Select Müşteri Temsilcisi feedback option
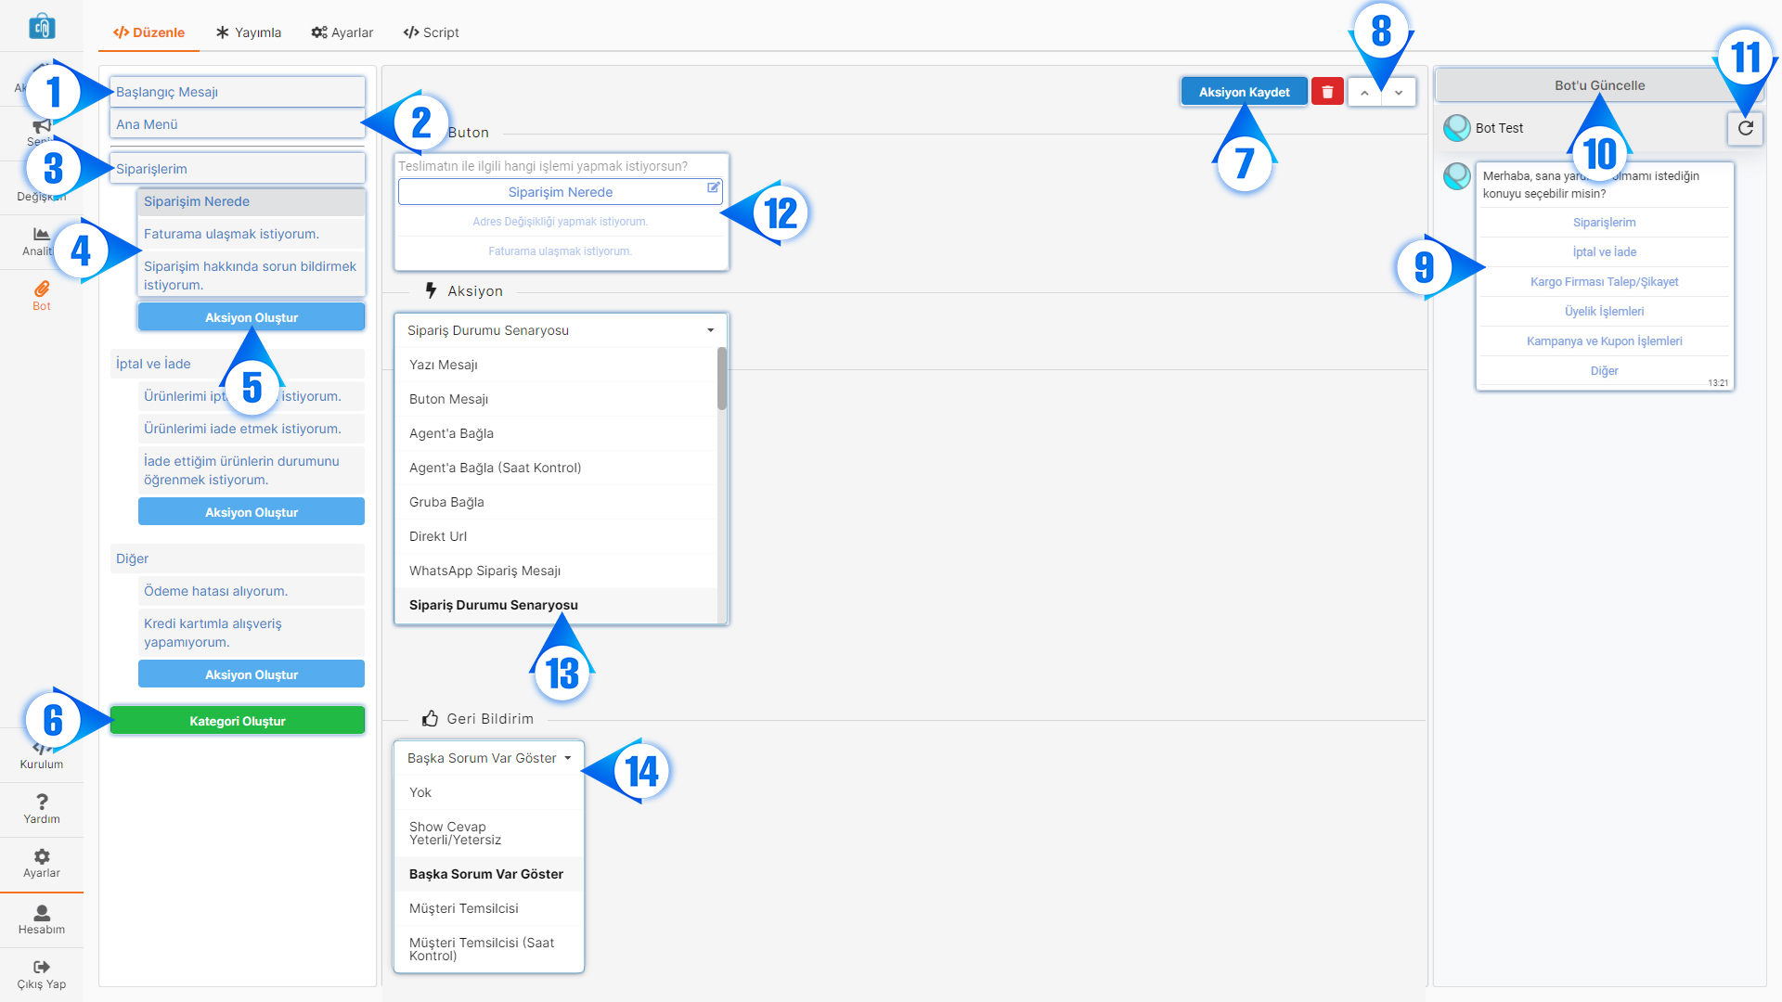Viewport: 1782px width, 1002px height. click(464, 908)
